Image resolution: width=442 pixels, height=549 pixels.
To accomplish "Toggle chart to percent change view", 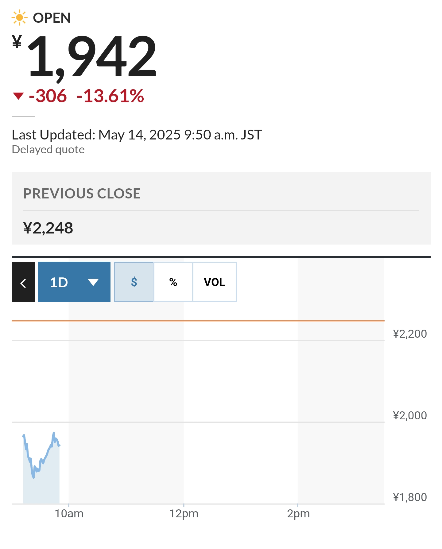I will point(173,282).
